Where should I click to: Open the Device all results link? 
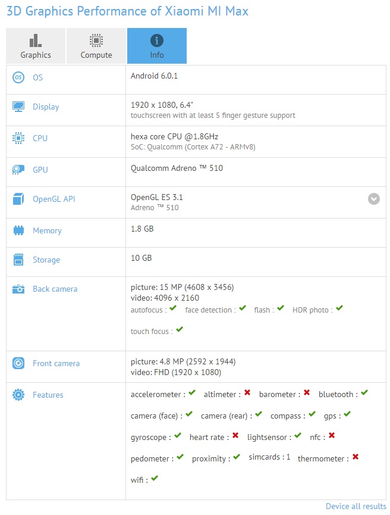point(356,506)
